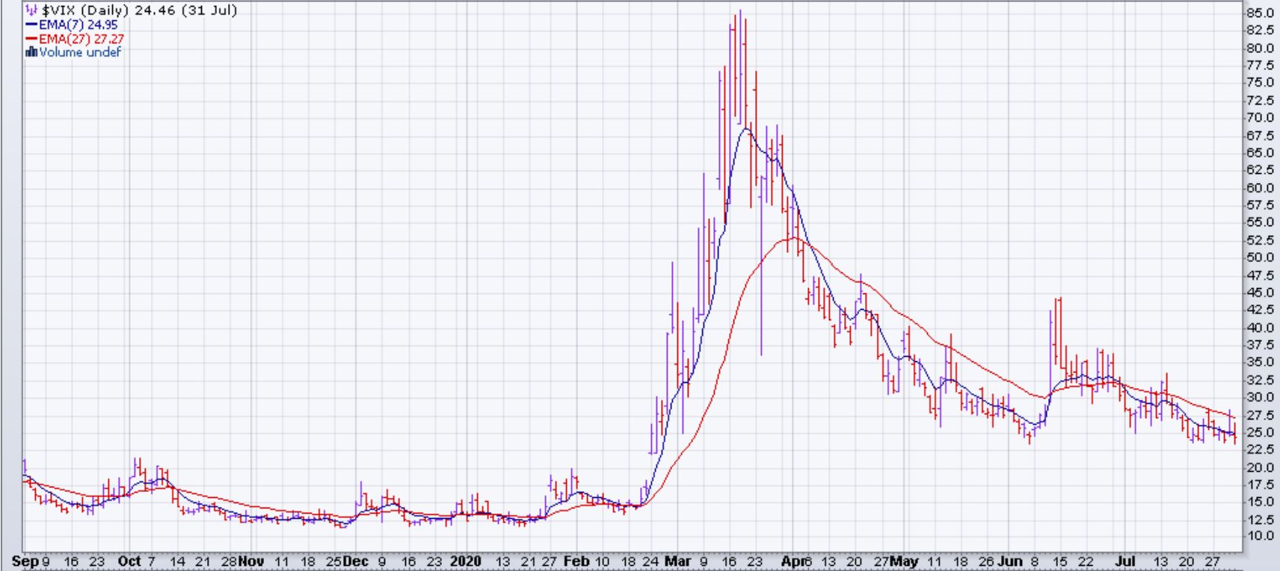Click the blue EMA(7) line swatch
1280x571 pixels.
[x=31, y=25]
